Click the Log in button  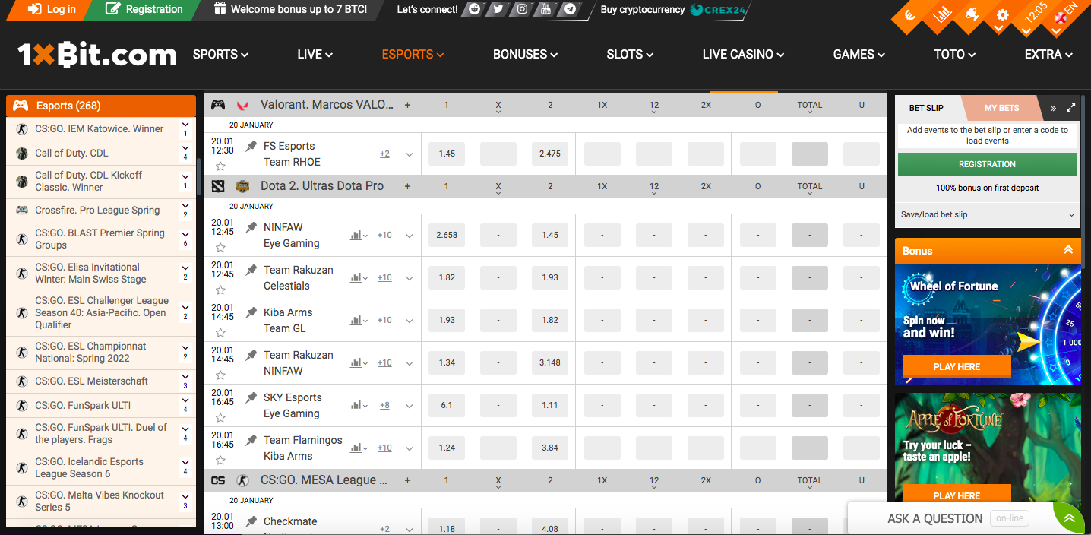click(x=52, y=9)
